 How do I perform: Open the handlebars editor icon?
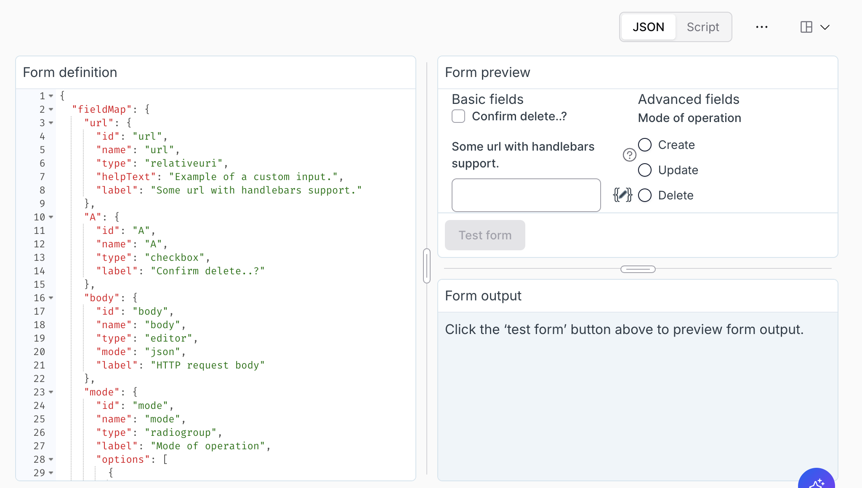pos(623,195)
